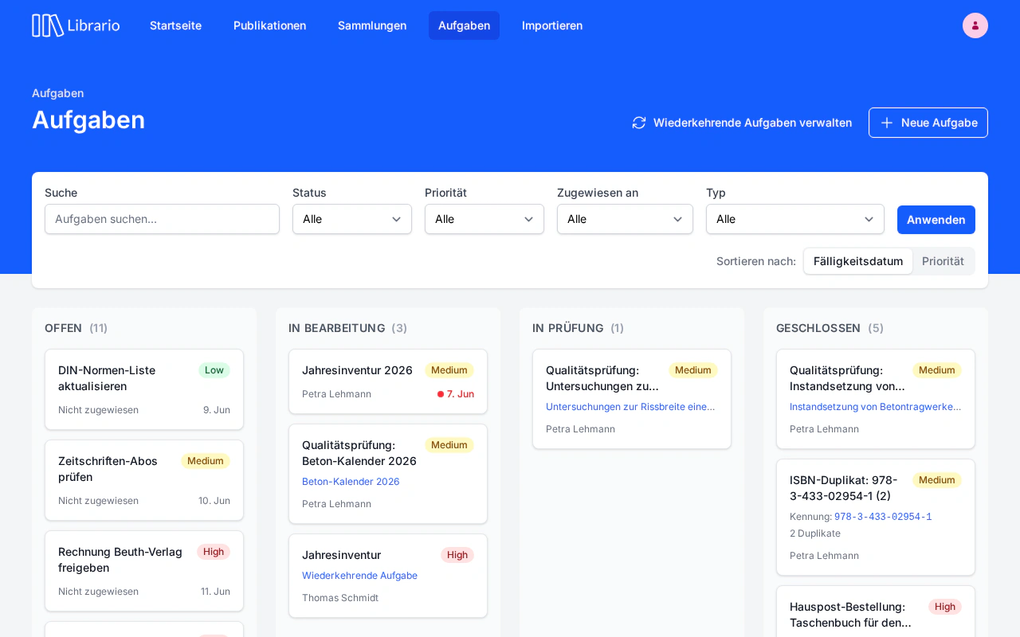Open the Publikationen page

coord(269,25)
